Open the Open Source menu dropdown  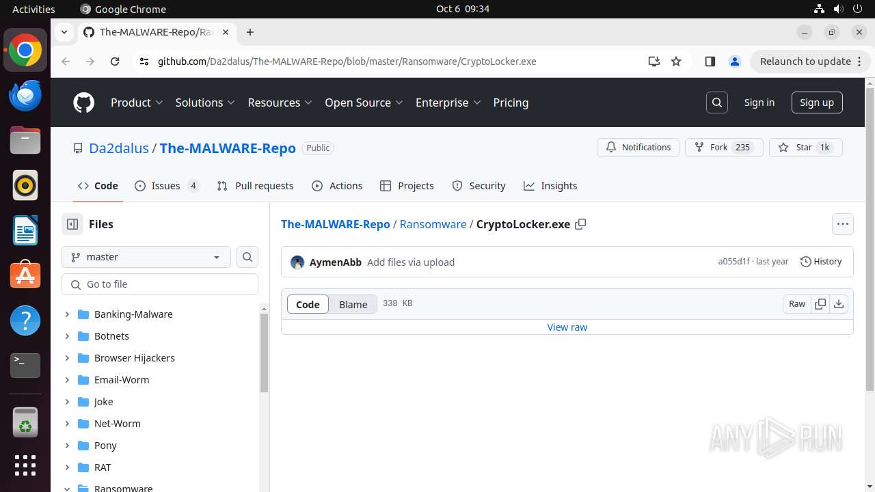pyautogui.click(x=364, y=102)
